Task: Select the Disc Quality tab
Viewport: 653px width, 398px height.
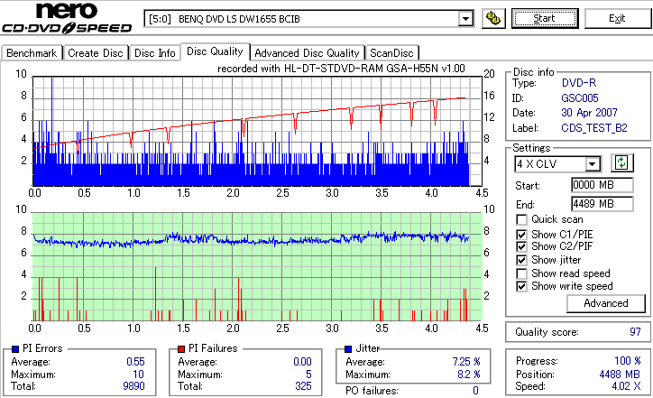Action: tap(215, 51)
